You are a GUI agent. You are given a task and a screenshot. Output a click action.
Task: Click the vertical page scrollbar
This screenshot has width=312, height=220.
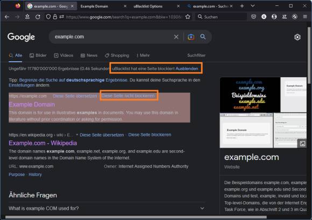[309, 56]
